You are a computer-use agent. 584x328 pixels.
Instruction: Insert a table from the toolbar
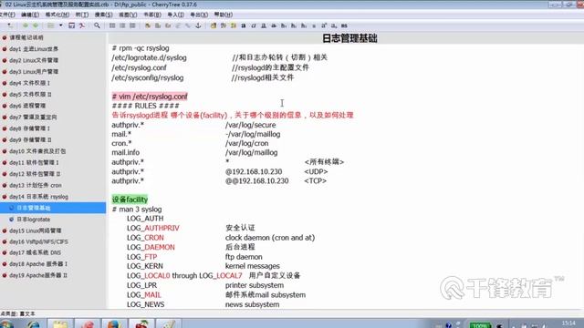[x=158, y=26]
